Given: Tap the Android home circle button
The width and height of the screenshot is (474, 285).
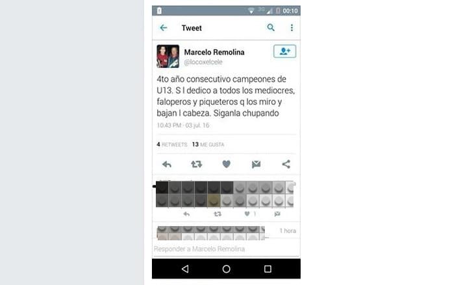Looking at the screenshot, I should click(x=226, y=269).
